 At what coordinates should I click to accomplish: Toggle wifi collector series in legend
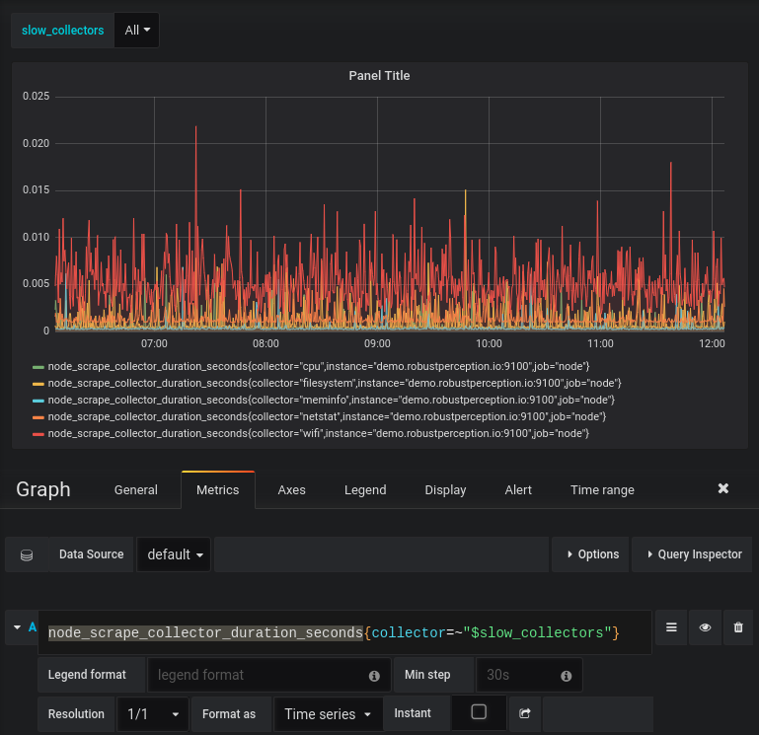319,433
